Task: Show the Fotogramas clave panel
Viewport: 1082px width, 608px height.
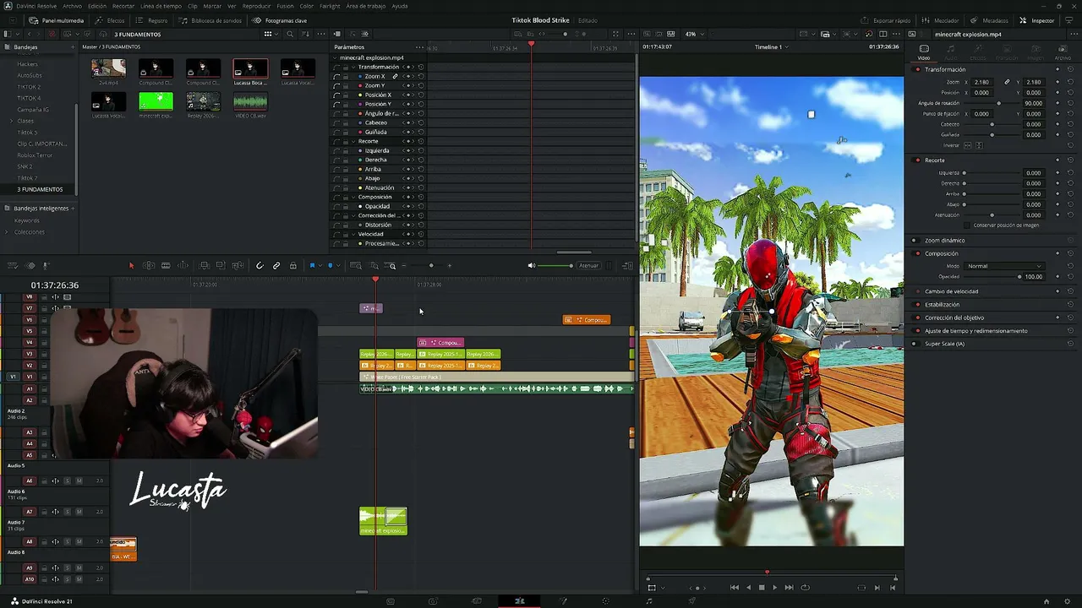Action: pyautogui.click(x=280, y=20)
